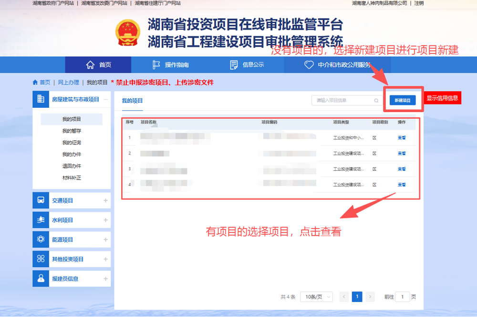The width and height of the screenshot is (477, 322).
Task: Click the 其他投资项目 grid icon
Action: (x=41, y=259)
